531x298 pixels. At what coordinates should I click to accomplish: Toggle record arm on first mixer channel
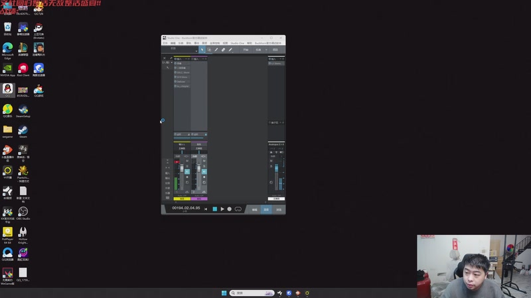point(187,177)
